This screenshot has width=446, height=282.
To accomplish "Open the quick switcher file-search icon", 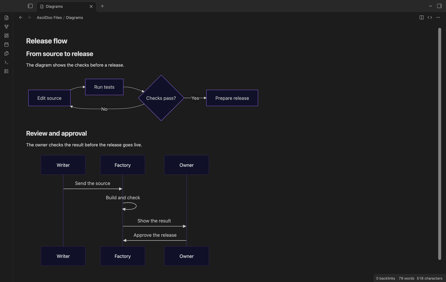I will point(6,18).
